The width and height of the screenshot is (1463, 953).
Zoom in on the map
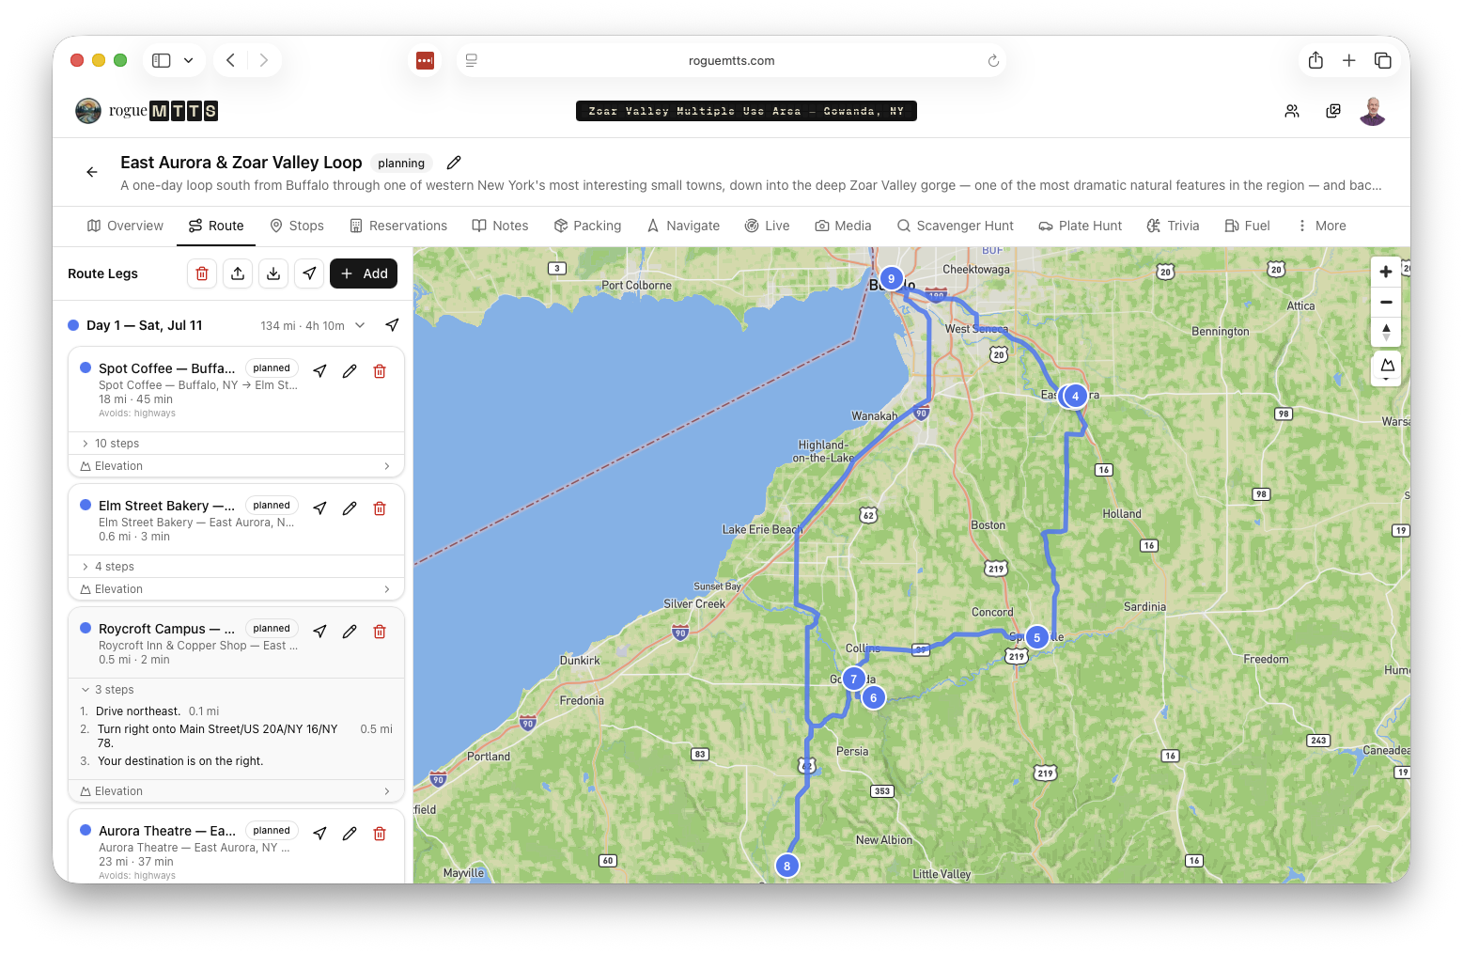click(x=1386, y=273)
